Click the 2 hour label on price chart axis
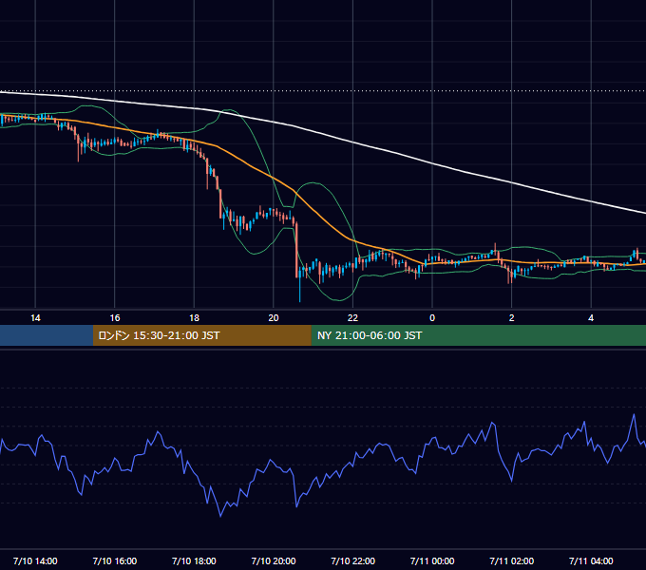This screenshot has height=570, width=646. tap(512, 318)
